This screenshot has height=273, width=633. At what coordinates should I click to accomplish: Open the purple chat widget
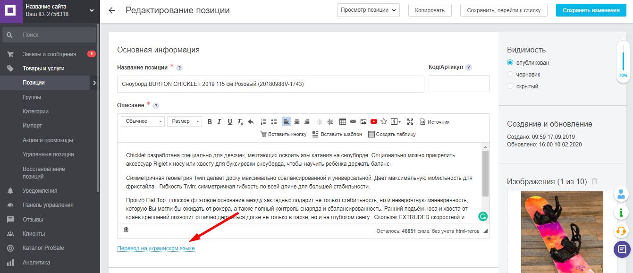tap(622, 249)
